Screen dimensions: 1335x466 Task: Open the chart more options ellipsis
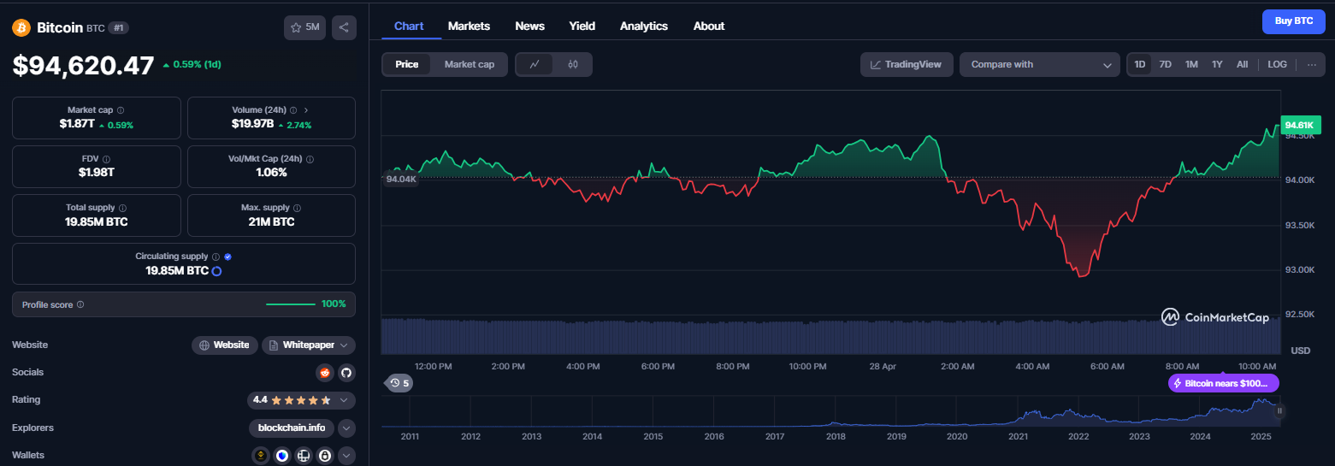click(1312, 64)
